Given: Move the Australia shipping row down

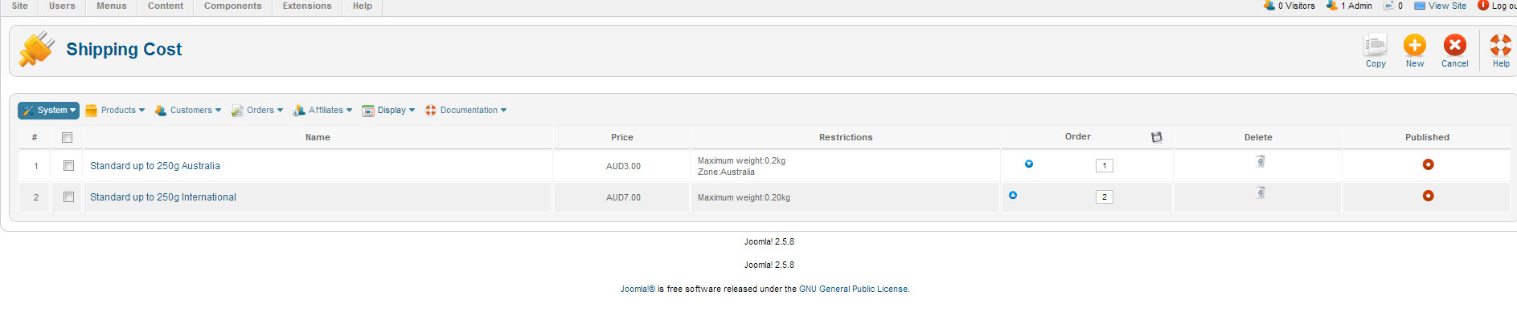Looking at the screenshot, I should [1028, 164].
